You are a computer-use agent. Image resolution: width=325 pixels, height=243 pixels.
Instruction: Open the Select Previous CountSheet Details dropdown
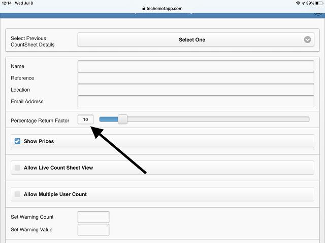click(195, 39)
